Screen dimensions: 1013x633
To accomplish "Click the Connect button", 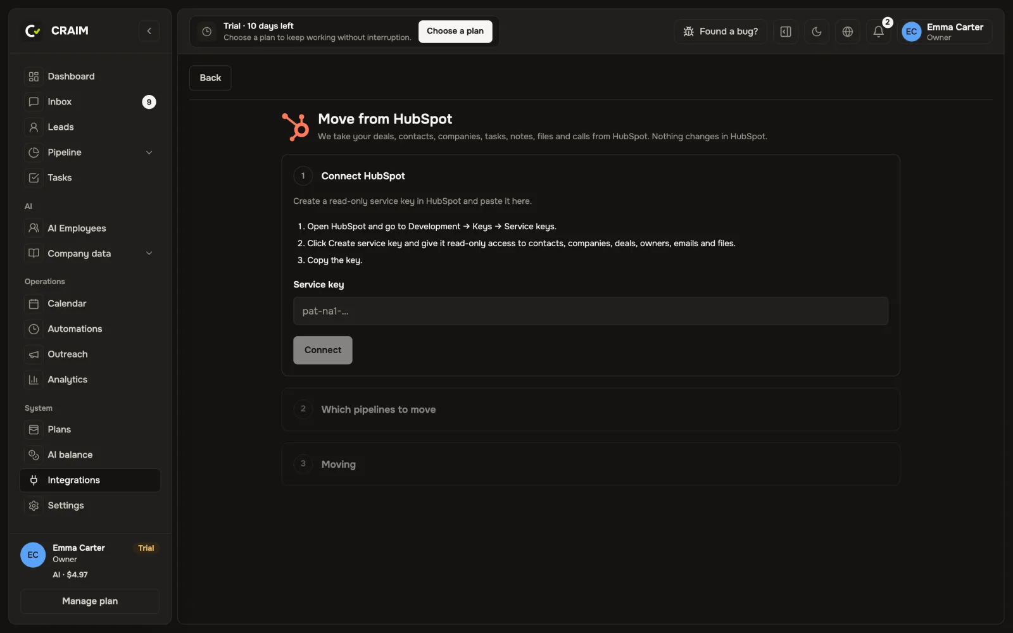I will click(x=323, y=350).
